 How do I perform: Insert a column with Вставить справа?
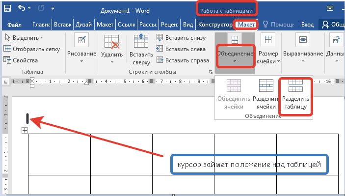click(x=183, y=60)
